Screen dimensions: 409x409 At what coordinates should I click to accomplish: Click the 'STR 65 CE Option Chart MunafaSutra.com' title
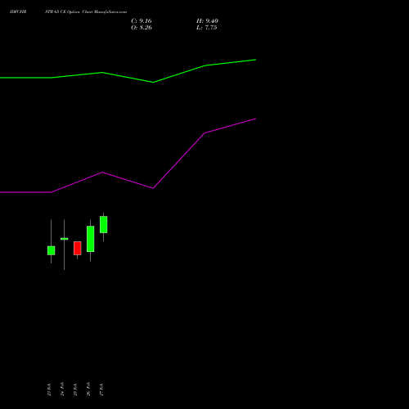tap(86, 12)
